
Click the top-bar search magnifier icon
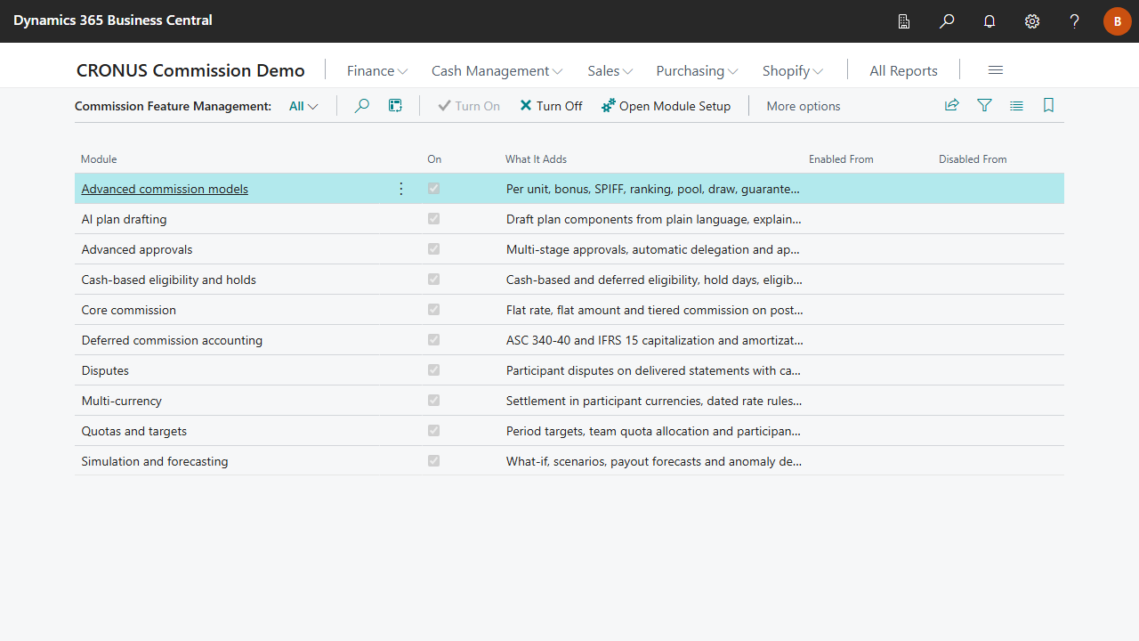947,21
